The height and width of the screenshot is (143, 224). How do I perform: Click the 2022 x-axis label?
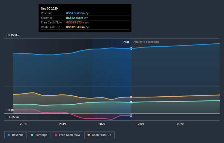click(180, 124)
